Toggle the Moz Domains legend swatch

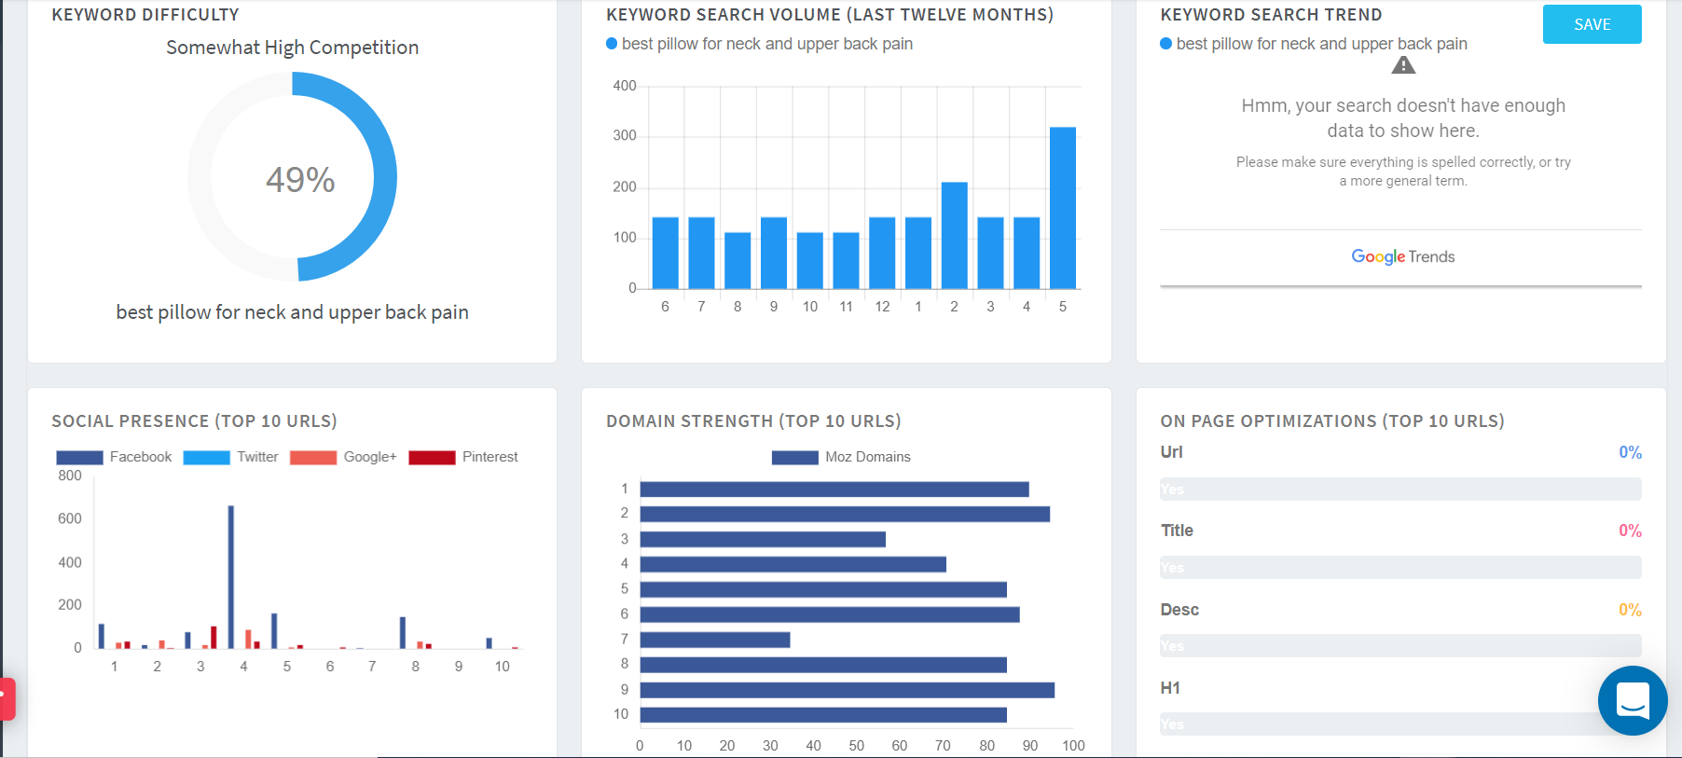794,457
